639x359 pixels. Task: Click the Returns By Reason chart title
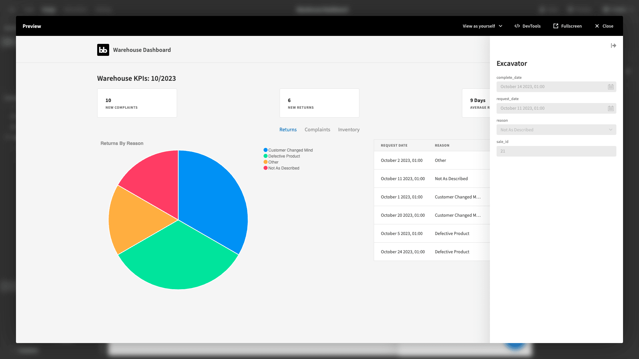click(122, 143)
